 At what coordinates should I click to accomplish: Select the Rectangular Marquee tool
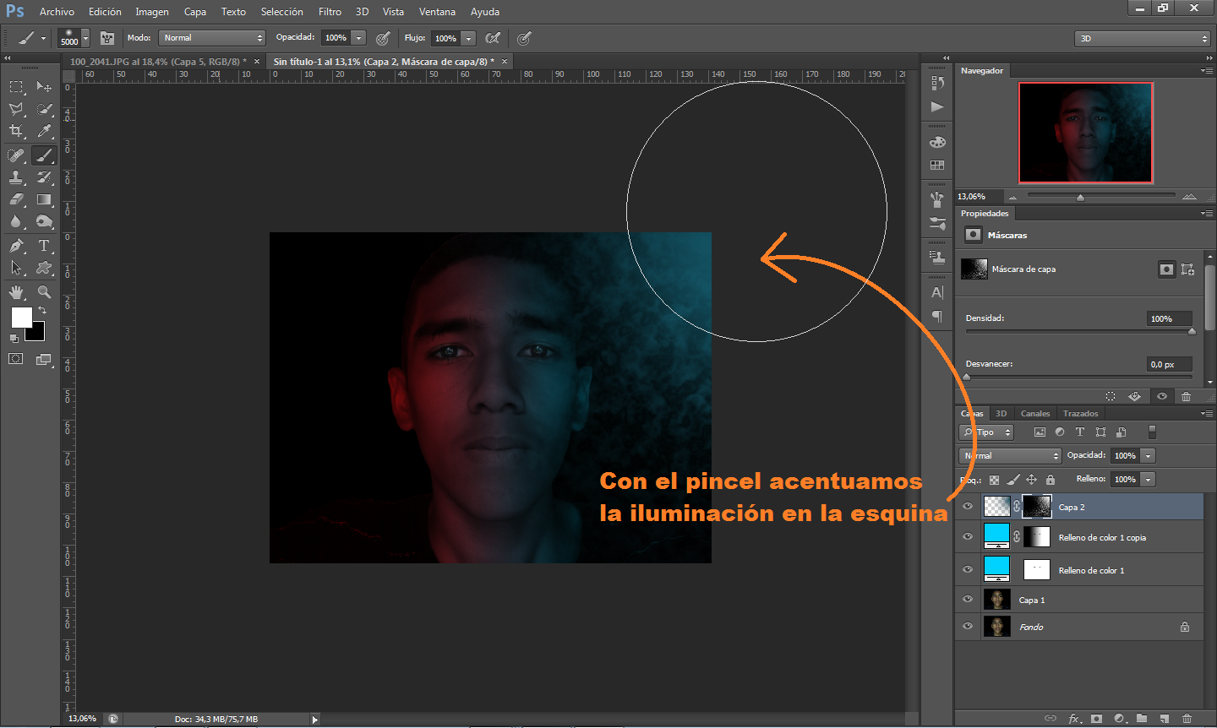(16, 87)
